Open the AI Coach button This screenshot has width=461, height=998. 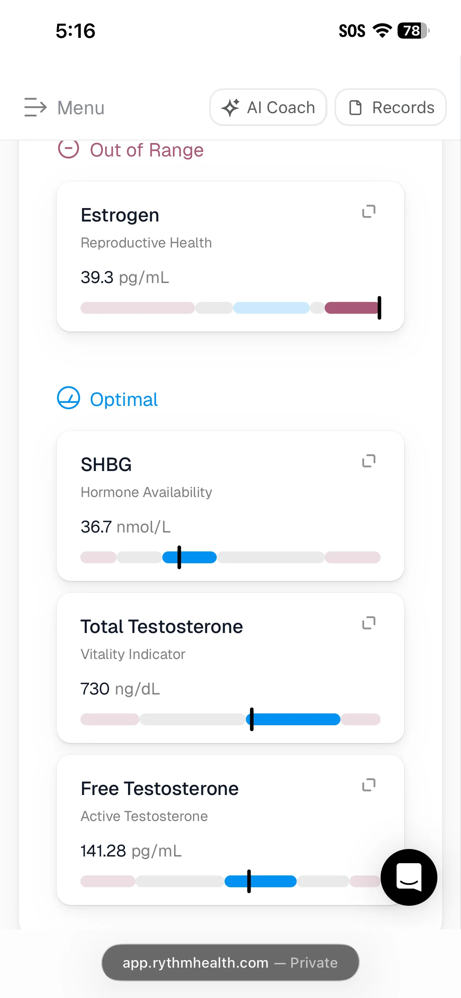[268, 107]
